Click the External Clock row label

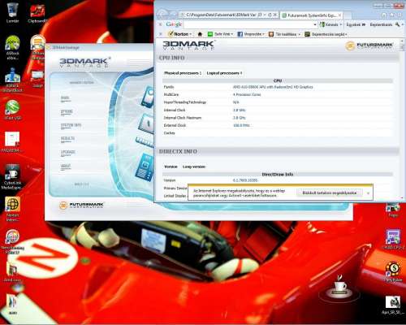point(175,125)
